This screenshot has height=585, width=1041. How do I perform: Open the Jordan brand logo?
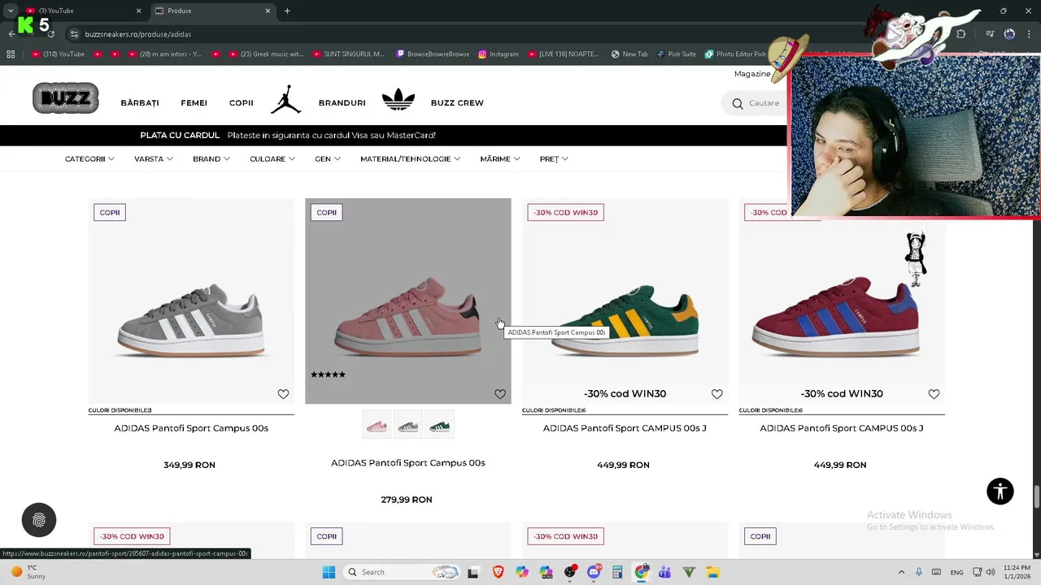[285, 99]
